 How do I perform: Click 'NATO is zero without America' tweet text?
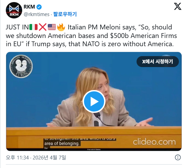coord(128,44)
